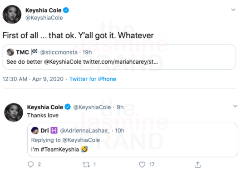Image resolution: width=241 pixels, height=171 pixels.
Task: Click the verified badge on the top tweet
Action: pyautogui.click(x=66, y=10)
